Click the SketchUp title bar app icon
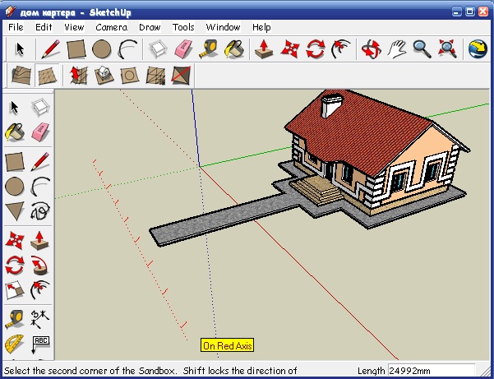 (10, 12)
